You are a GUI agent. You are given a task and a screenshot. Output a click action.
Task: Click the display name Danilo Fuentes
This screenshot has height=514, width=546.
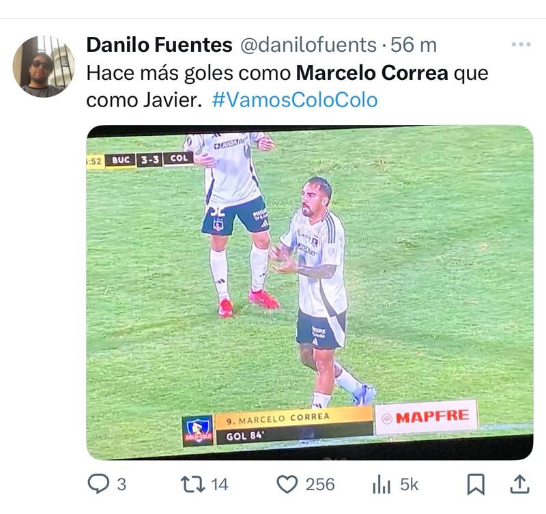(159, 45)
